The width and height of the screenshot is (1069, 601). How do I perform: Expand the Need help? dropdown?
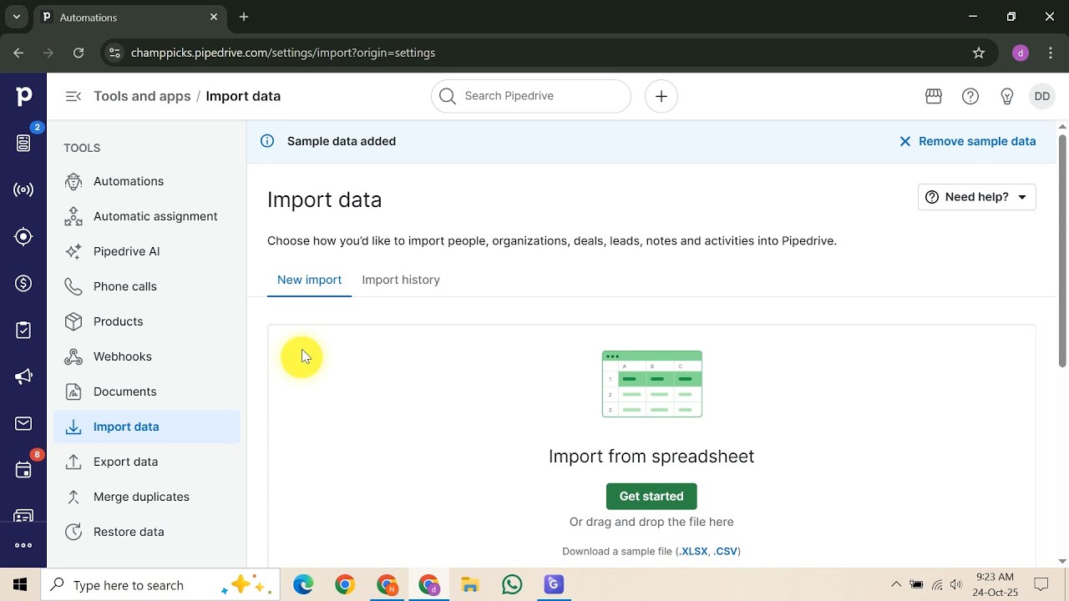point(977,197)
